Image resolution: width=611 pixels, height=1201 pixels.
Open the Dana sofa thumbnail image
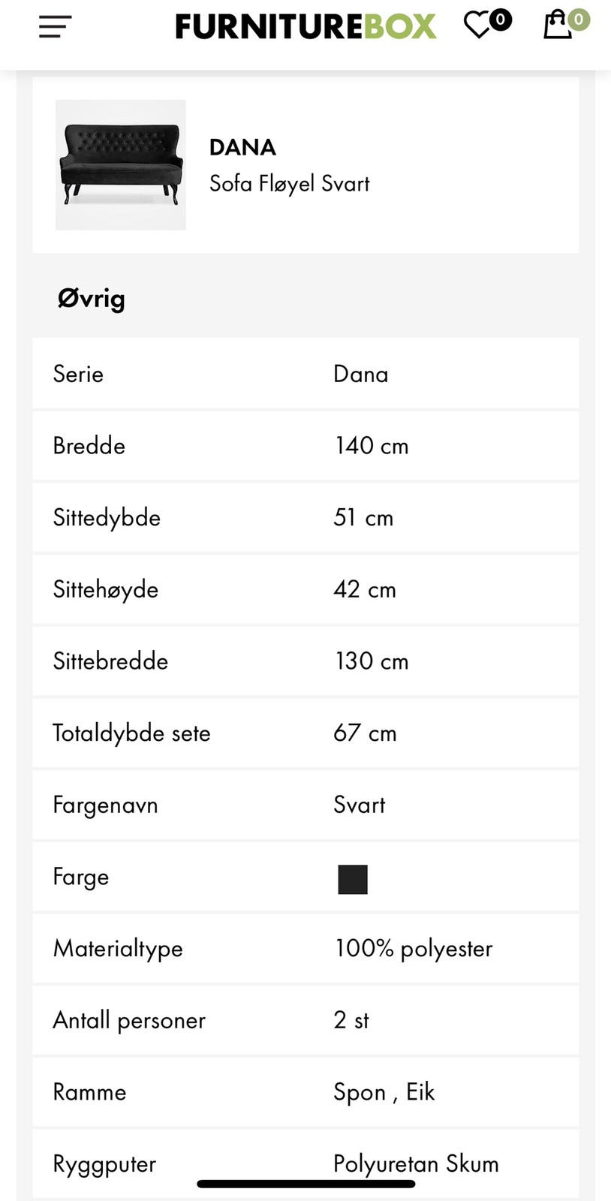pyautogui.click(x=121, y=165)
